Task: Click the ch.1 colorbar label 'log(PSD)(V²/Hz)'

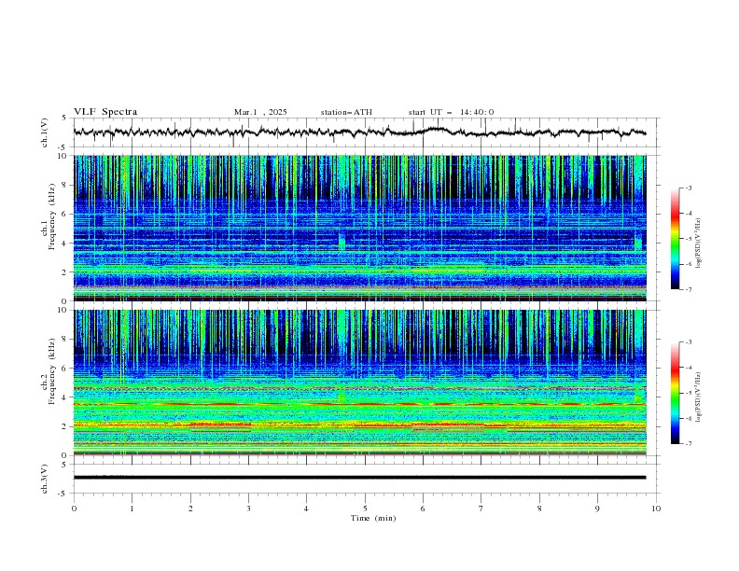Action: coord(698,244)
